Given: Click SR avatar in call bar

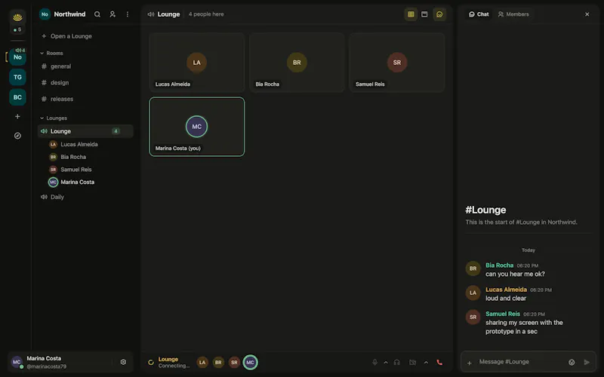Looking at the screenshot, I should tap(234, 363).
